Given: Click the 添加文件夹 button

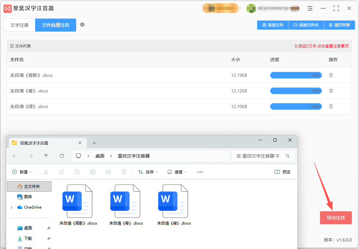Looking at the screenshot, I should coord(306,25).
